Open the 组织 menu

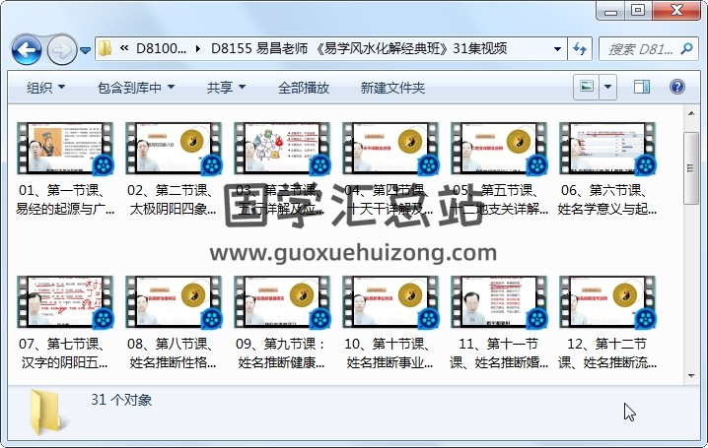[x=45, y=88]
